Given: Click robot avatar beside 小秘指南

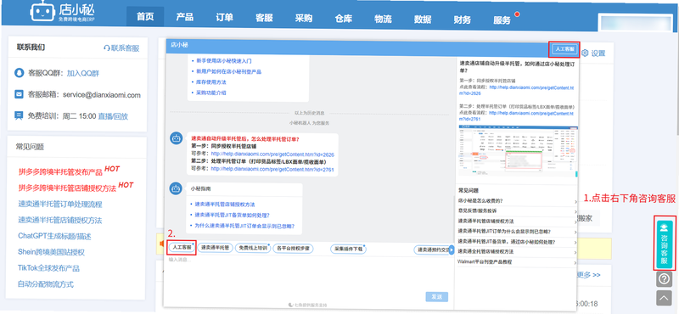Looking at the screenshot, I should [x=176, y=188].
